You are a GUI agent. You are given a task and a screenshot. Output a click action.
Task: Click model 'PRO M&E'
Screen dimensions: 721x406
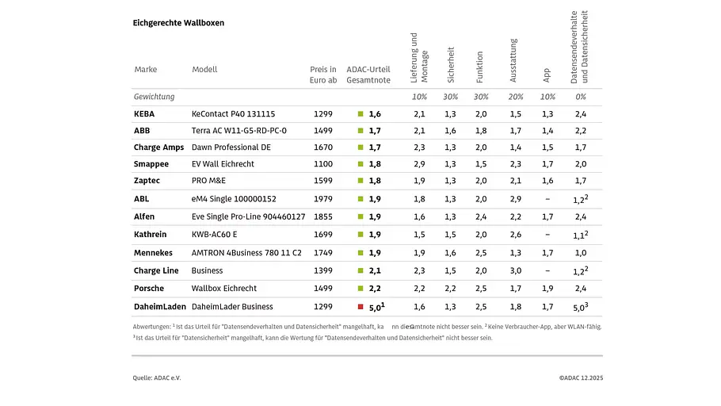[x=208, y=181]
